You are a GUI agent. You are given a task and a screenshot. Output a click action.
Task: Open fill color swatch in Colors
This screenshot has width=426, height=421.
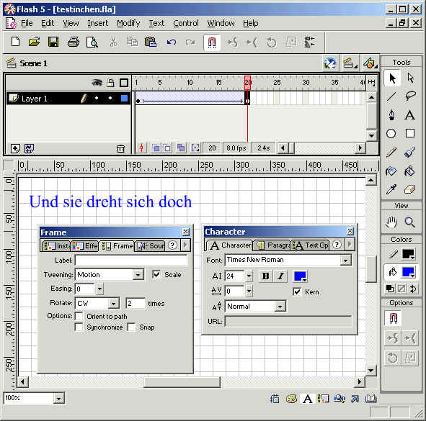408,272
